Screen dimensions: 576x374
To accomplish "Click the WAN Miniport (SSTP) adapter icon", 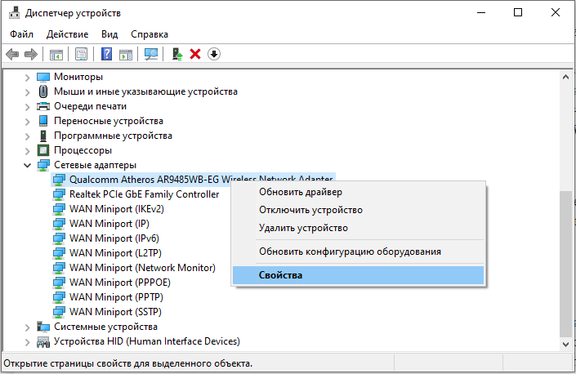I will tap(59, 312).
